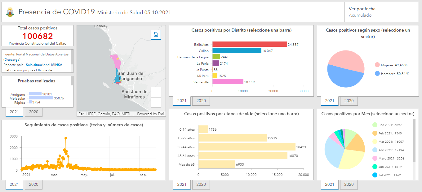
Task: Select the 2021 tab under the sex pie chart
Action: (x=329, y=101)
